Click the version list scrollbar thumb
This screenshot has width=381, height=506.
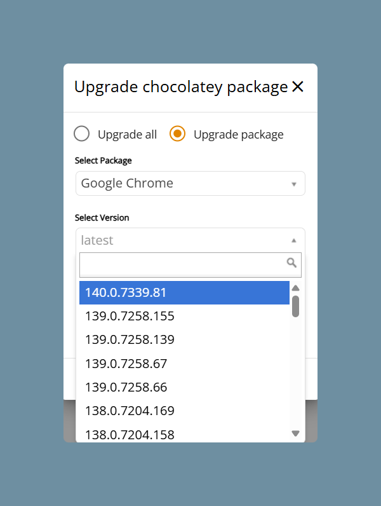click(295, 306)
